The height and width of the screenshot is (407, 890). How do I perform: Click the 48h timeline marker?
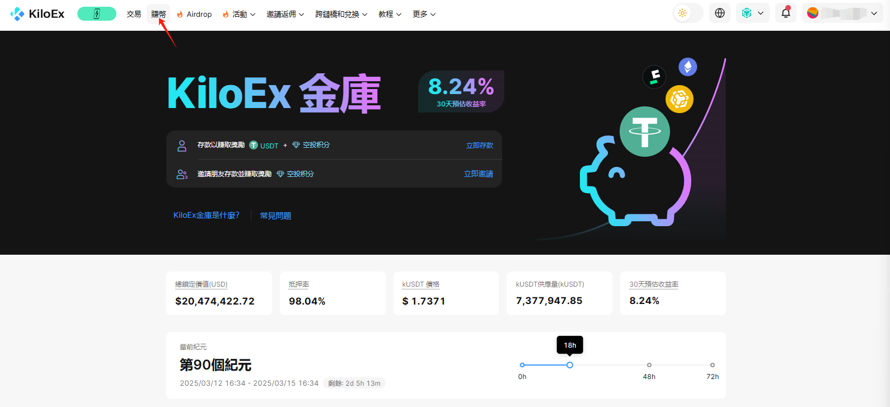point(649,365)
